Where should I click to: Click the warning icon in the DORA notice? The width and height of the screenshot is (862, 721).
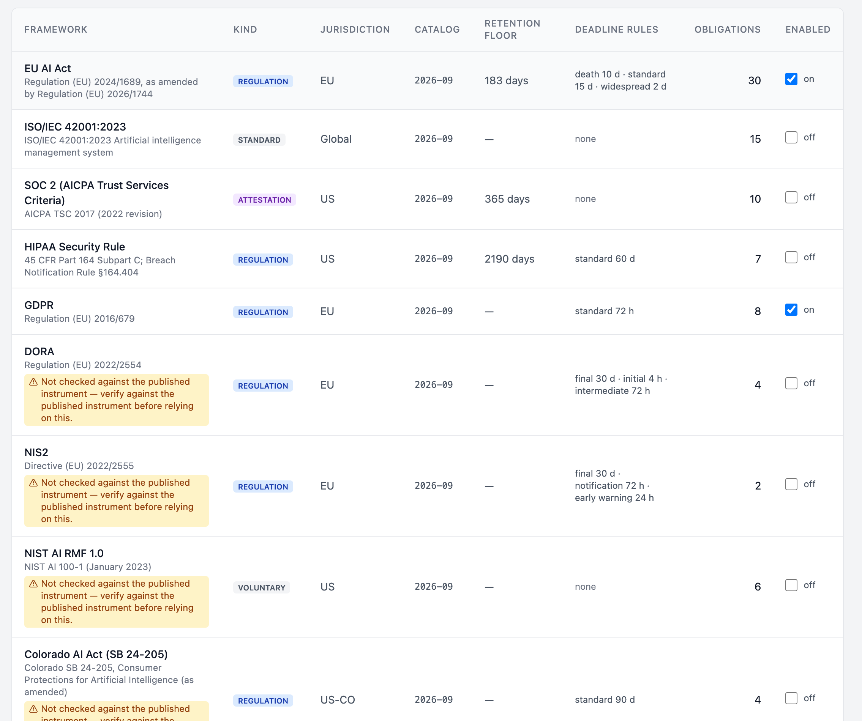coord(34,382)
